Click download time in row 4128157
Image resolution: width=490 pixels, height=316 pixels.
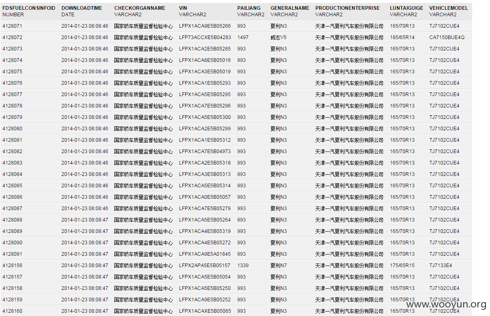pos(85,277)
